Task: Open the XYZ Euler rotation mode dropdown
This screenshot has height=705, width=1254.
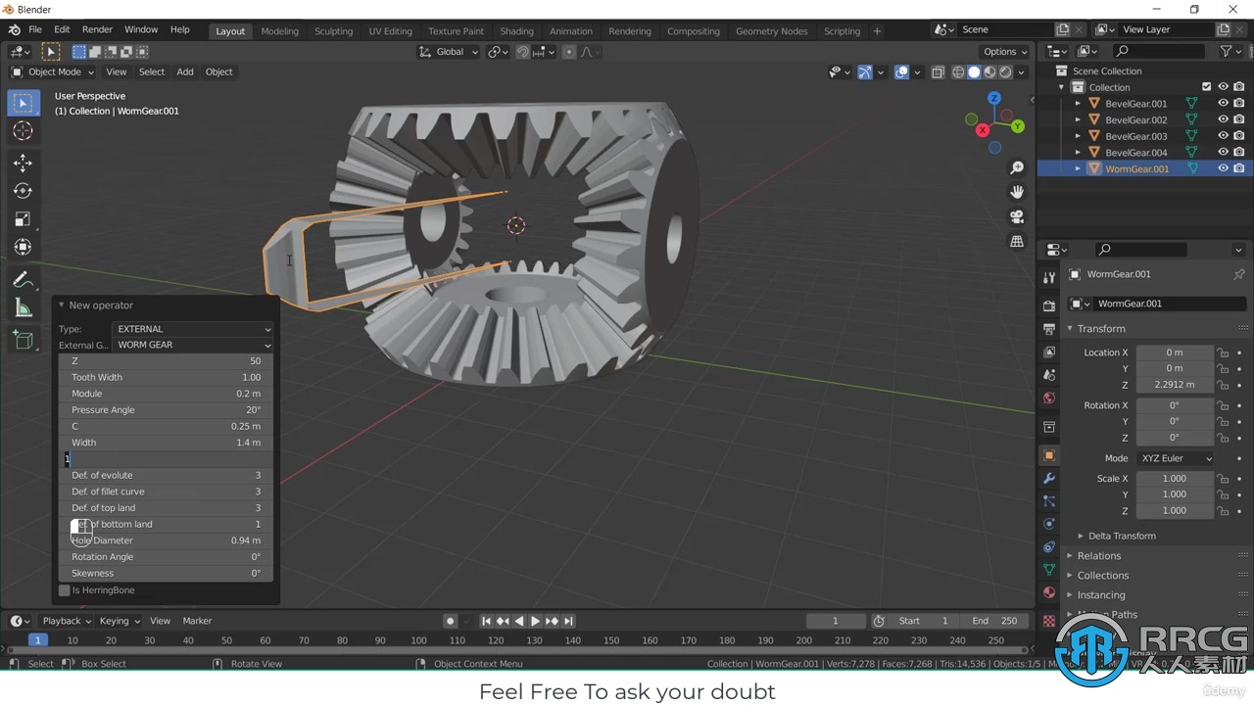Action: pyautogui.click(x=1175, y=458)
